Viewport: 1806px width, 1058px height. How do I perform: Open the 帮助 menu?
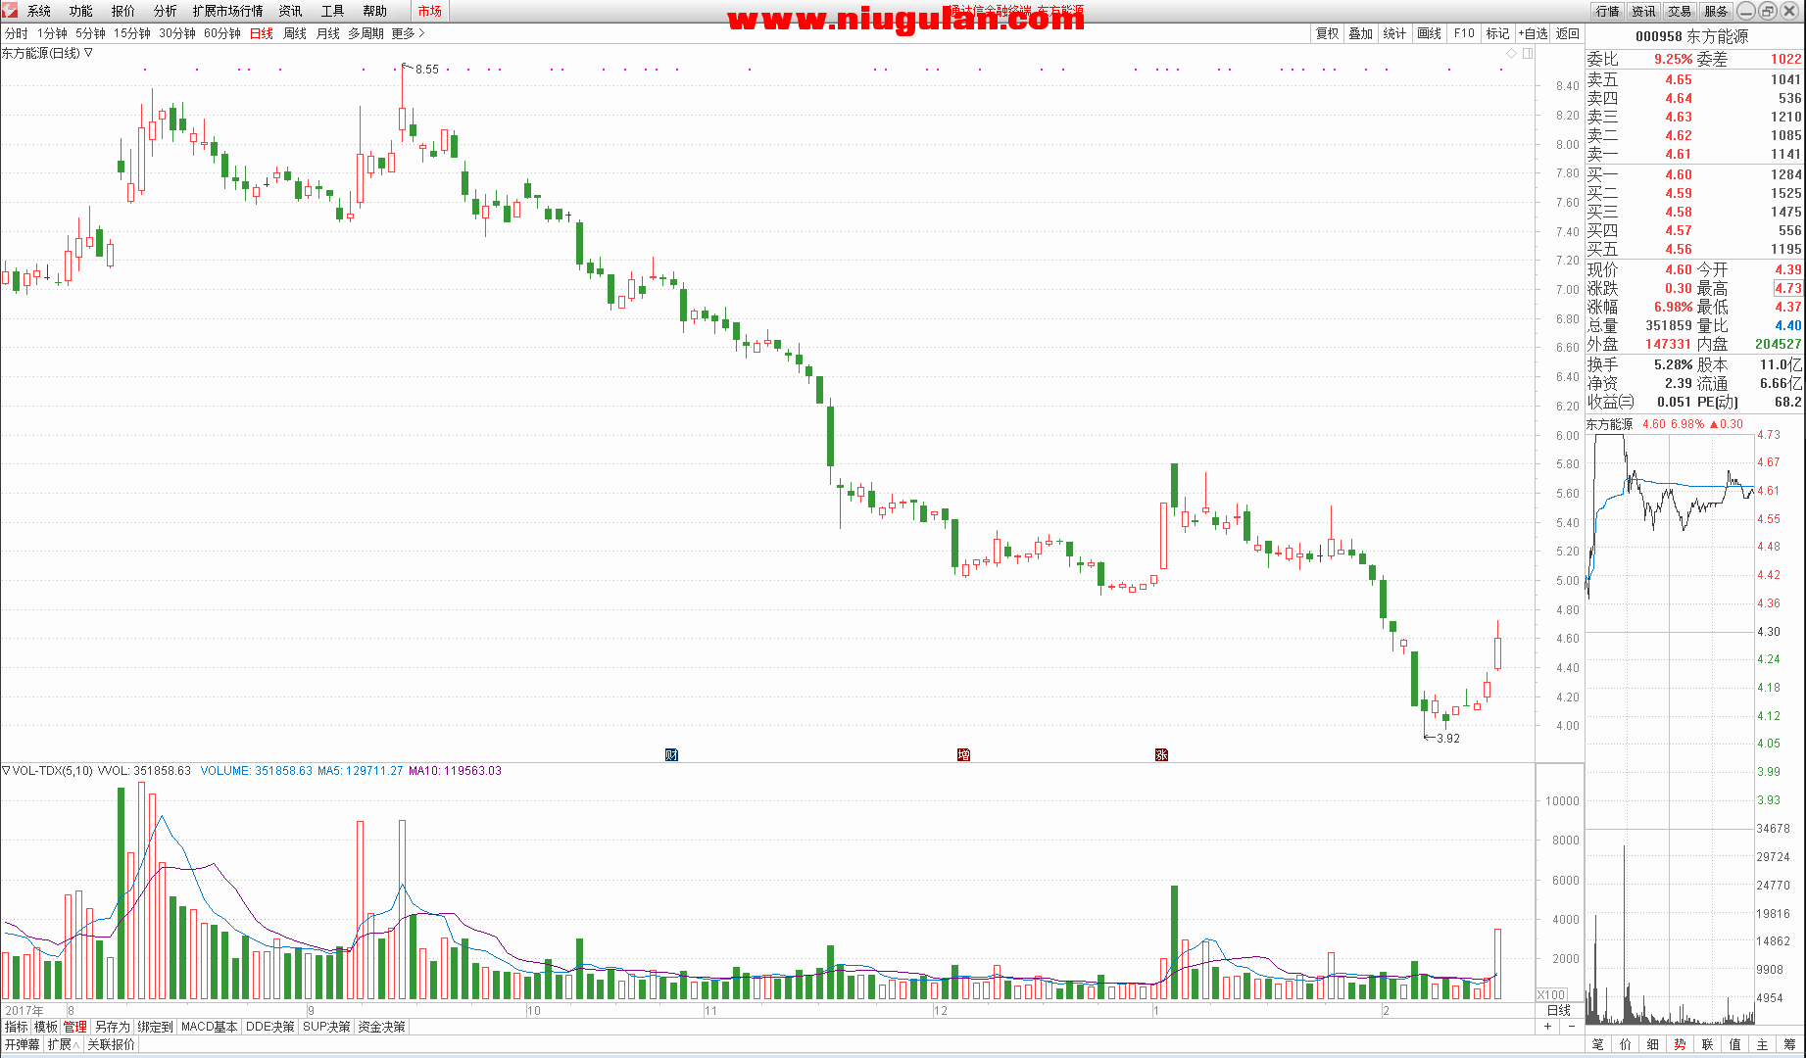[x=375, y=11]
